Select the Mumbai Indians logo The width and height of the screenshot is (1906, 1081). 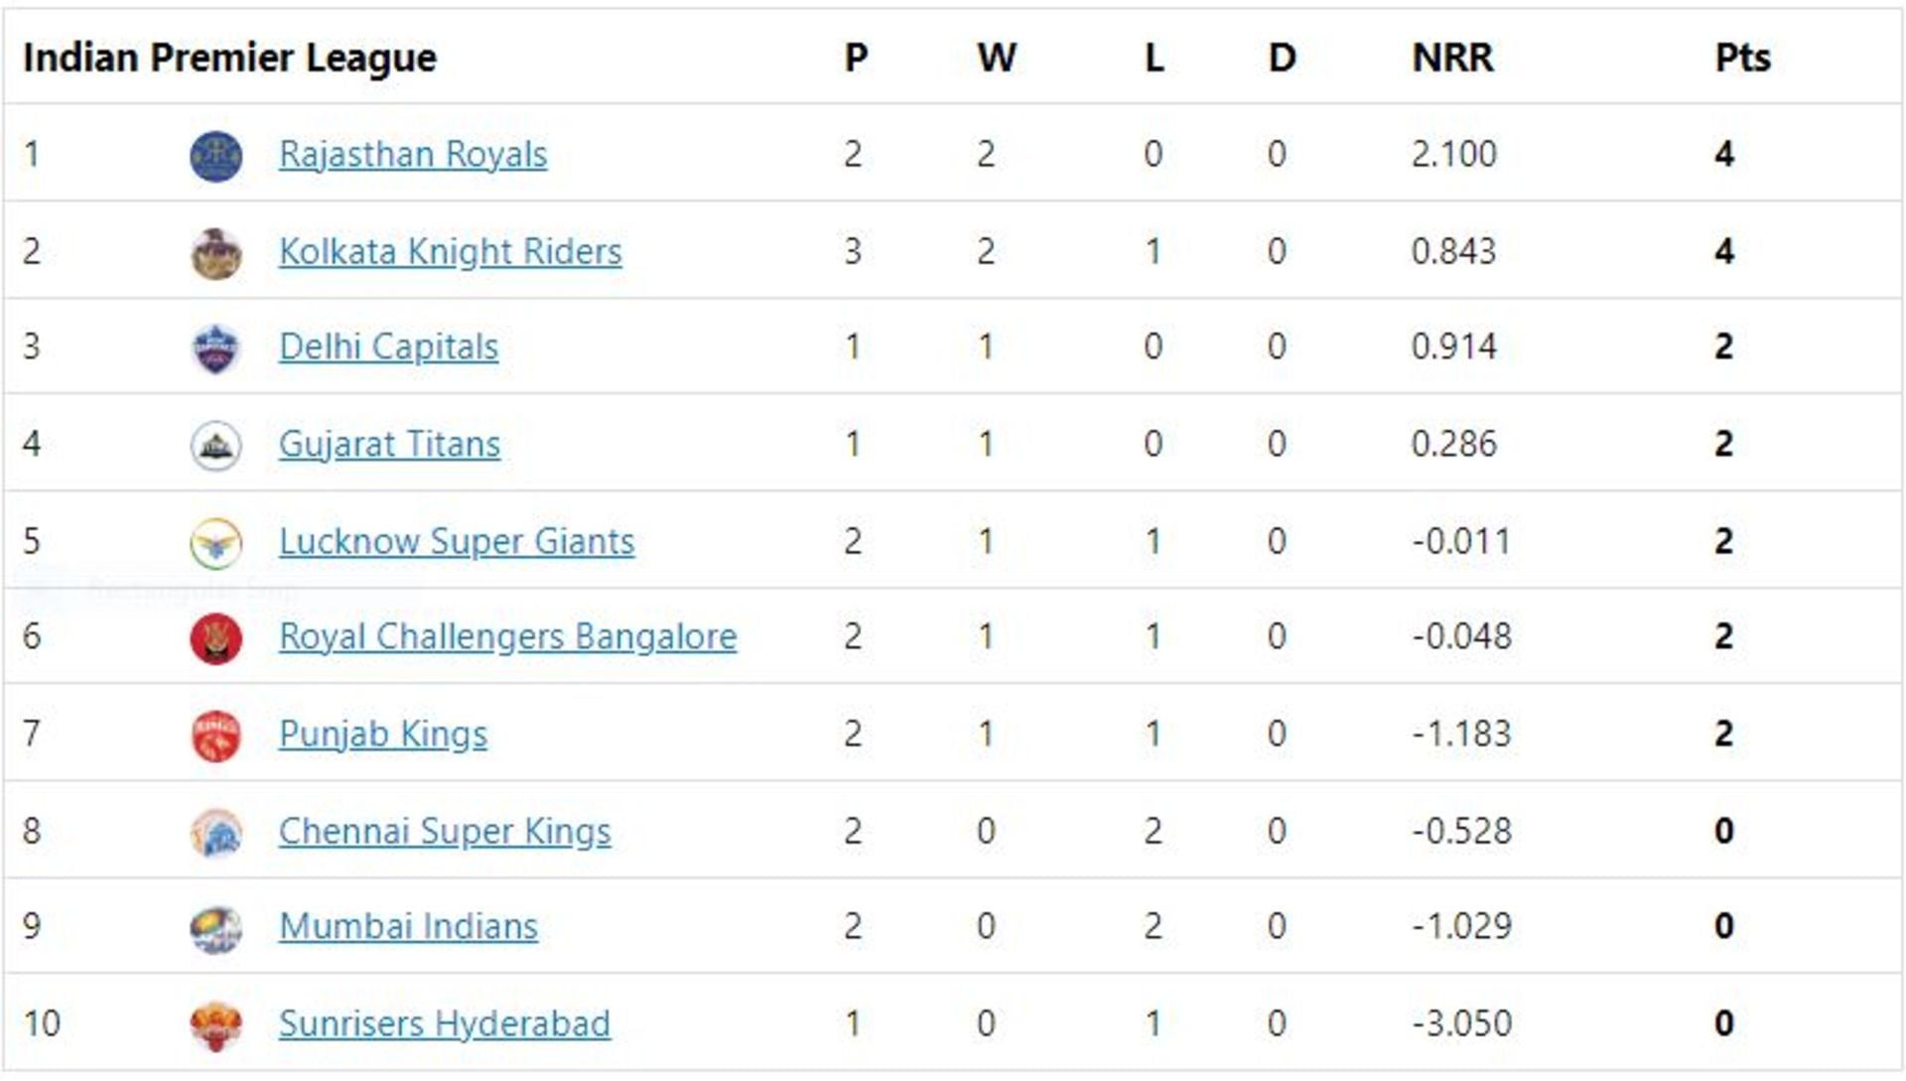(218, 927)
